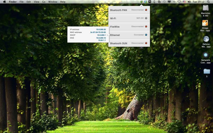Open the Wi-Fi menu bar icon
The width and height of the screenshot is (213, 133).
tap(179, 2)
